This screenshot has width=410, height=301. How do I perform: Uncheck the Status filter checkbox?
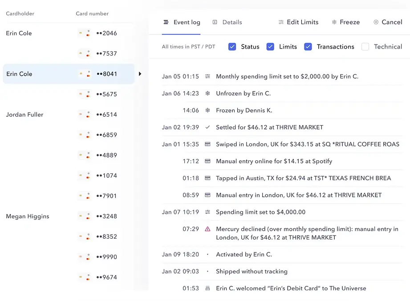coord(232,47)
